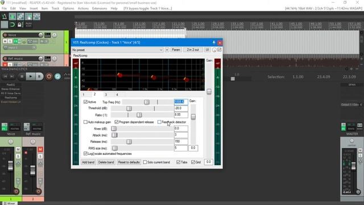Screen dimensions: 364x205
Task: Click the Mixer tab at bottom
Action: coord(9,203)
